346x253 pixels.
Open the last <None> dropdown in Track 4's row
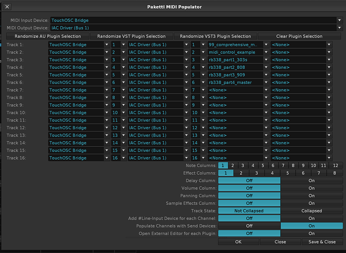click(x=301, y=67)
